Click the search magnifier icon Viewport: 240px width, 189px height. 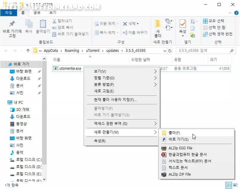point(232,51)
